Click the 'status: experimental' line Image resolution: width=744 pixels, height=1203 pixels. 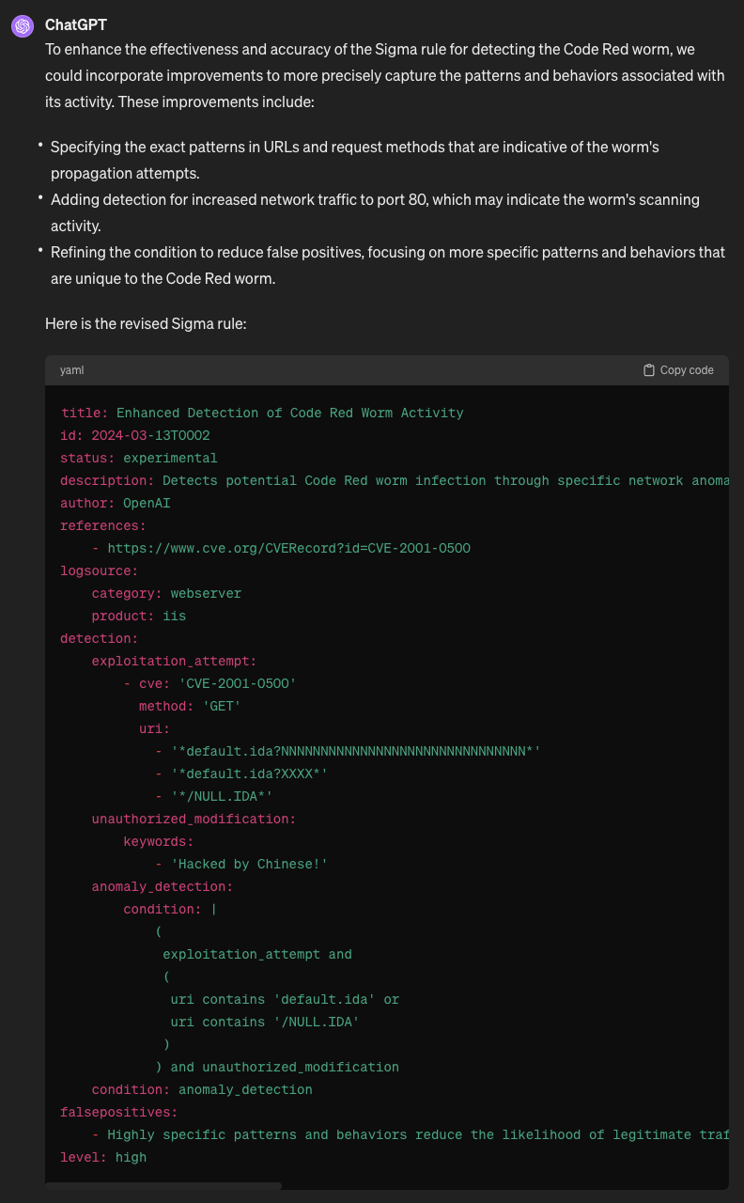tap(139, 458)
